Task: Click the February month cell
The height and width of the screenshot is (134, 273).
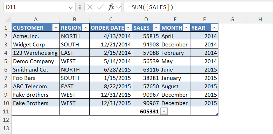Action: (175, 53)
